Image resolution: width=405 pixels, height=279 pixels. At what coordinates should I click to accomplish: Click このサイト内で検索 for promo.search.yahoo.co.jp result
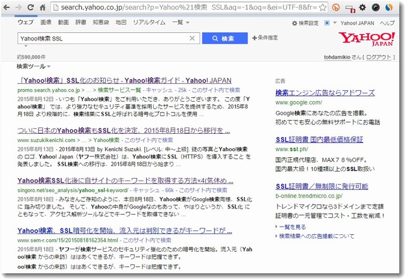pos(216,90)
